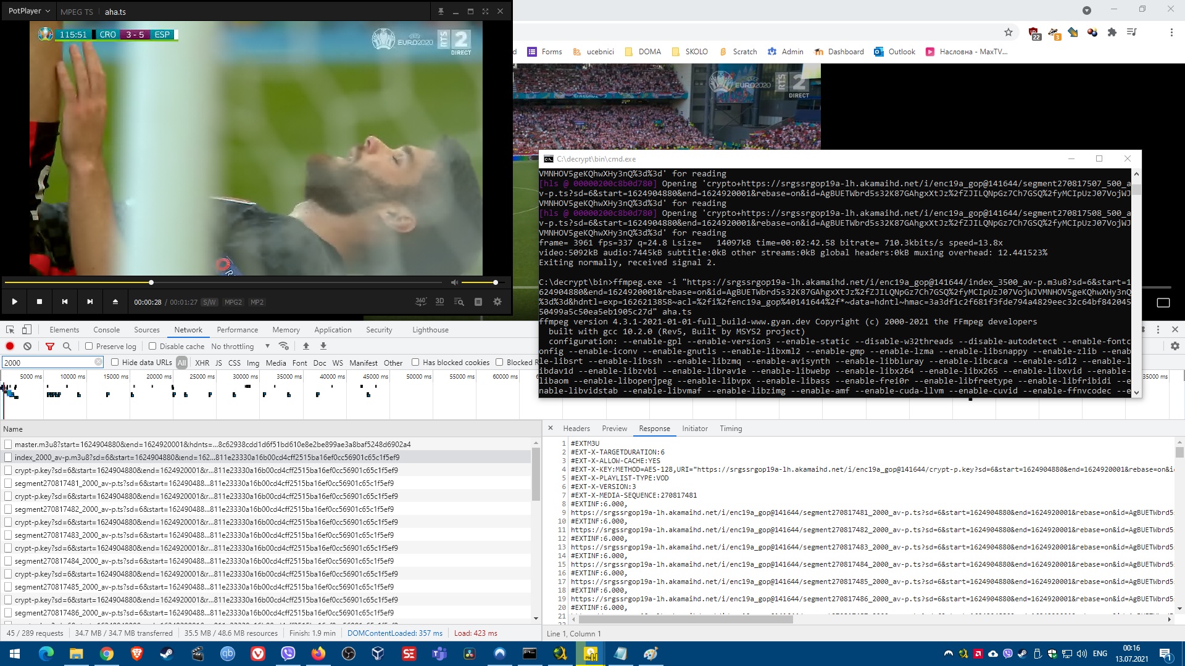Screen dimensions: 1185x666
Task: Clear the network log
Action: tap(27, 347)
